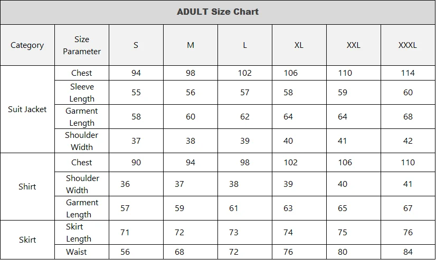
Task: Click the Skirt category cell
Action: [27, 240]
